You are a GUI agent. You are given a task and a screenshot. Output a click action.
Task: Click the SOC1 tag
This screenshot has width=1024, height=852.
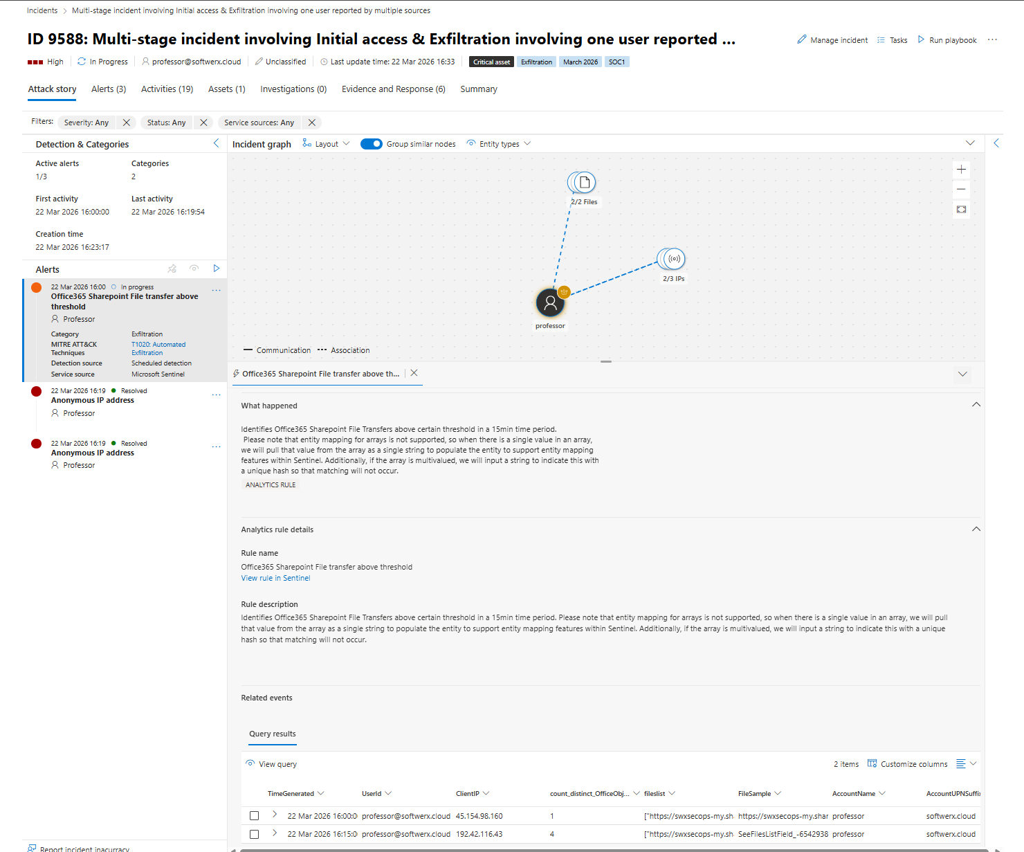[616, 62]
